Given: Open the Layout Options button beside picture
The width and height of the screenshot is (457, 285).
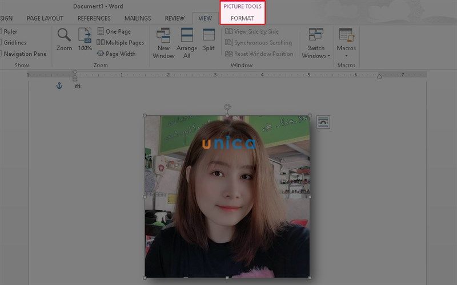Looking at the screenshot, I should click(323, 122).
